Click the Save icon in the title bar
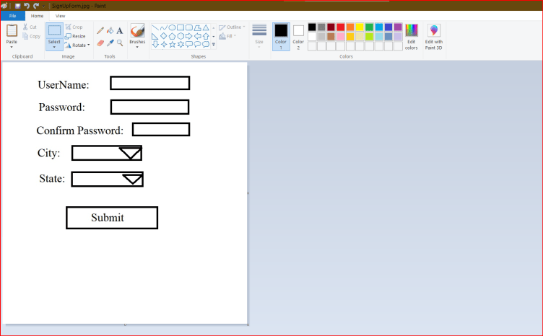Viewport: 543px width, 336px height. [17, 6]
